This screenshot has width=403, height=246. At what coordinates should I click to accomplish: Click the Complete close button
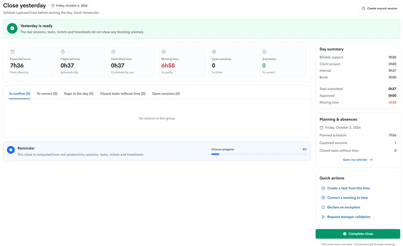point(358,234)
